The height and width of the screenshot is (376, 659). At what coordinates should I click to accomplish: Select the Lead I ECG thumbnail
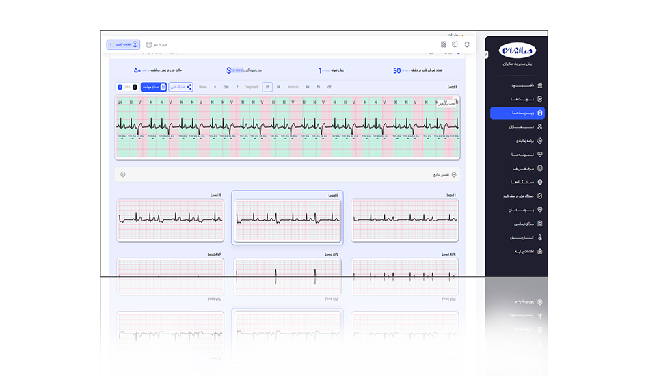point(404,220)
